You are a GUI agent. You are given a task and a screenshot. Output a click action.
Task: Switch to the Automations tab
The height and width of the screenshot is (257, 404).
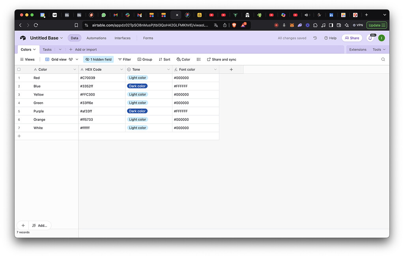[x=95, y=38]
